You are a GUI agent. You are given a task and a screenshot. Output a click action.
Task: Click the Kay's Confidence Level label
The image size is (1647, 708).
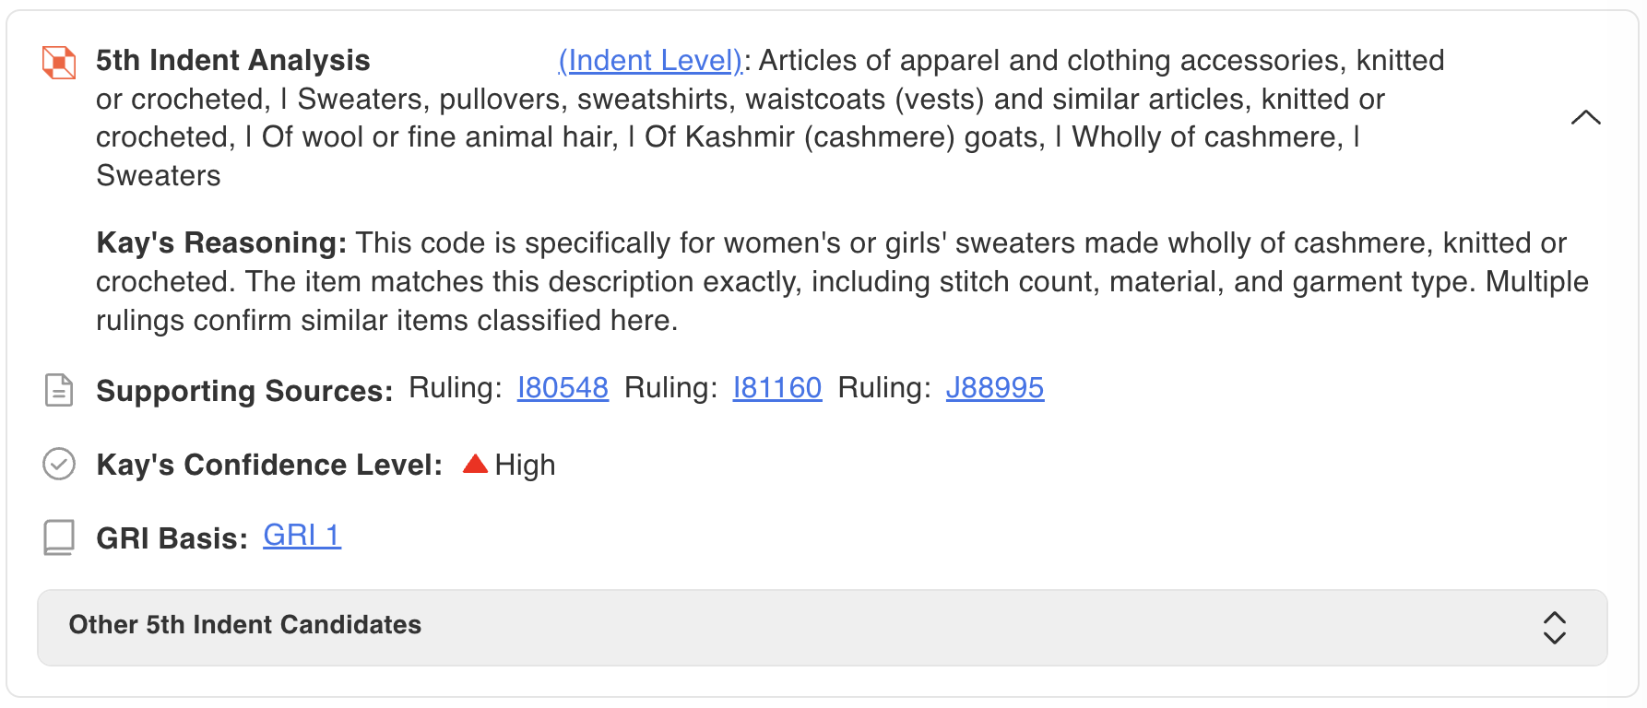pyautogui.click(x=269, y=465)
